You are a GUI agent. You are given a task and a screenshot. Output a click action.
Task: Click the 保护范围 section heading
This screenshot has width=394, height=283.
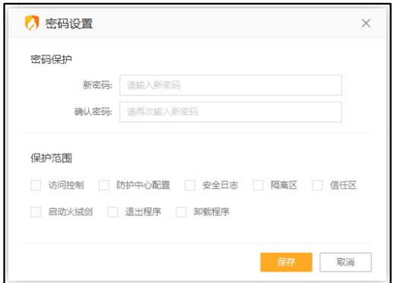(51, 158)
